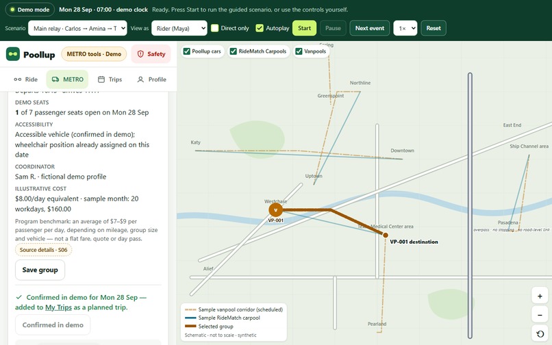552x345 pixels.
Task: Click the East End map label
Action: (512, 125)
